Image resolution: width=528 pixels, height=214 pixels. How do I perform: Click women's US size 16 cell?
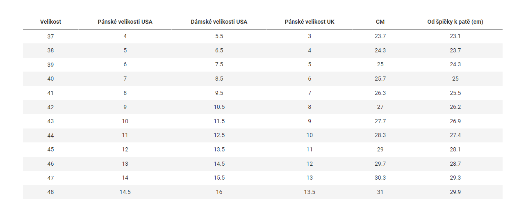coord(219,192)
